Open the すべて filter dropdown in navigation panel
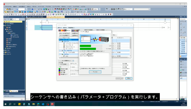 coord(20,19)
